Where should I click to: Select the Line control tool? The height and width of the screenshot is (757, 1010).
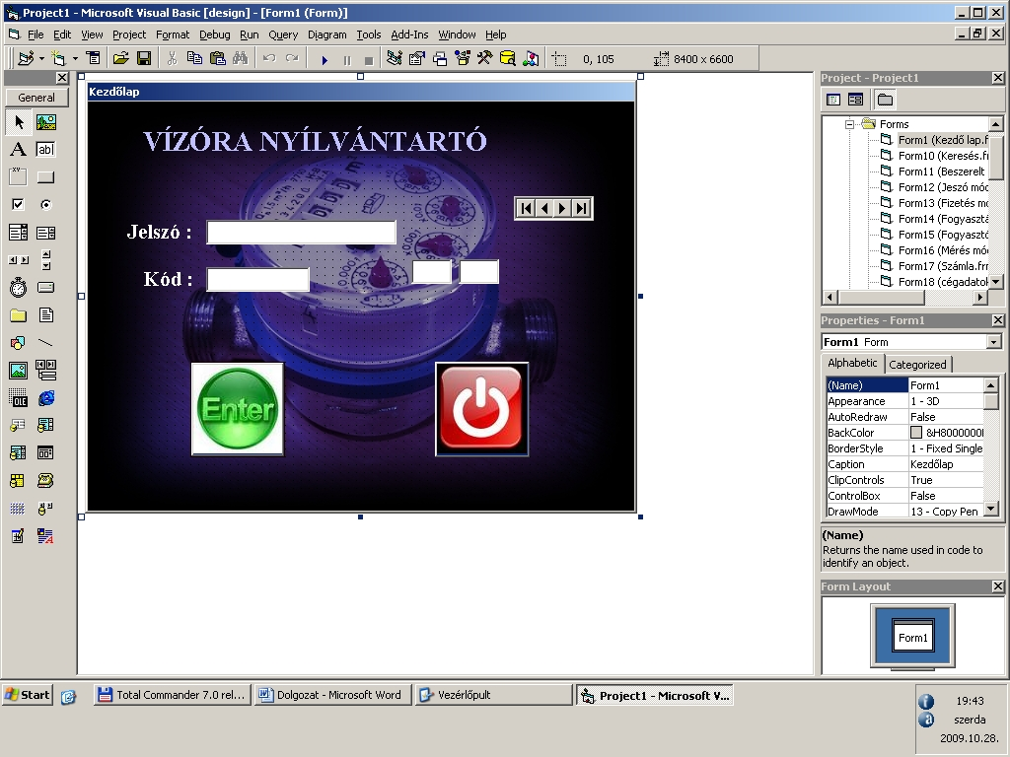pos(45,342)
